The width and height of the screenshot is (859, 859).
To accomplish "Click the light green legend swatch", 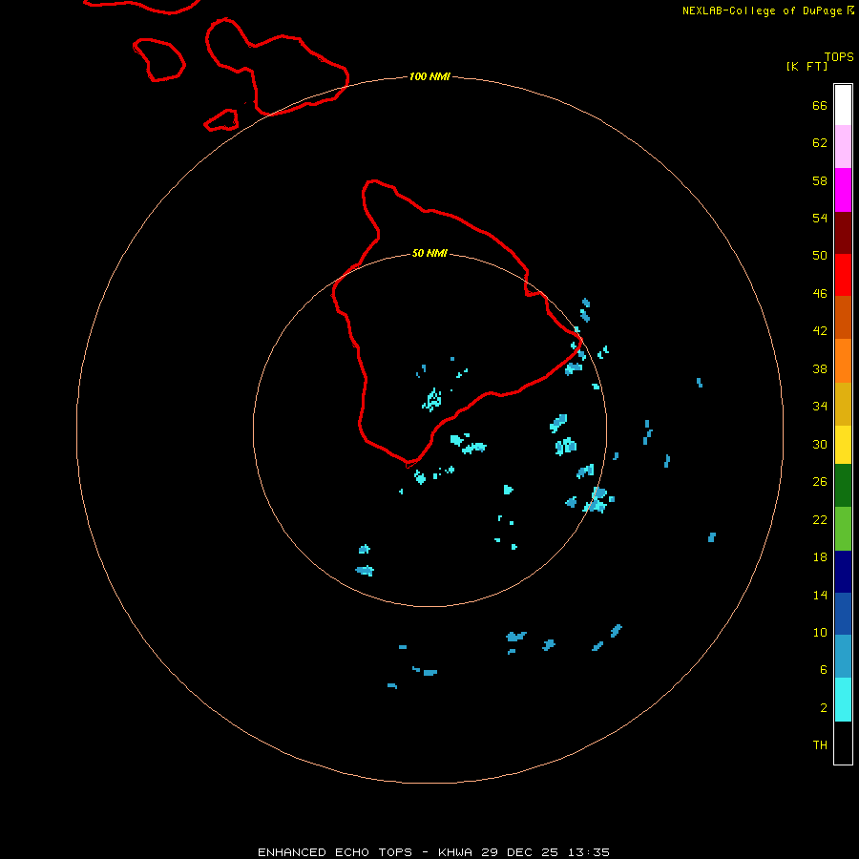I will tap(843, 529).
